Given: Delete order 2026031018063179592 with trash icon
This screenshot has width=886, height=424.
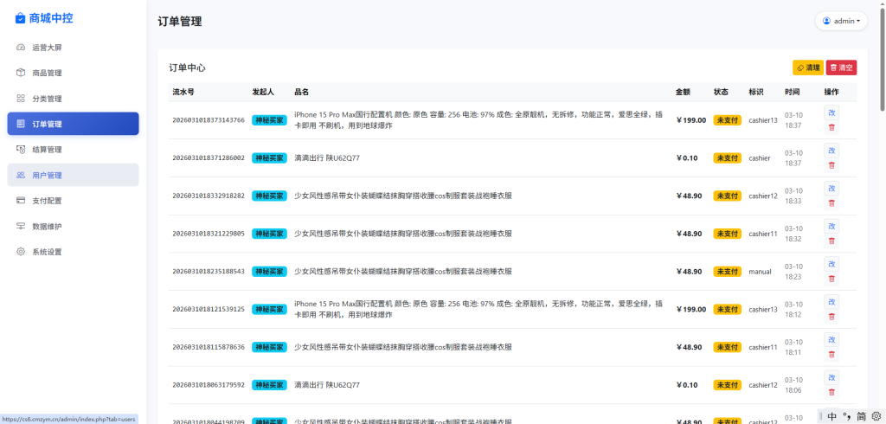Looking at the screenshot, I should click(x=831, y=393).
